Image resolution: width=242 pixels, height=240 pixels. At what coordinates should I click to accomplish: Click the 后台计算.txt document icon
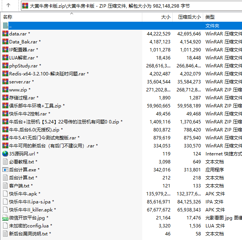click(5, 178)
